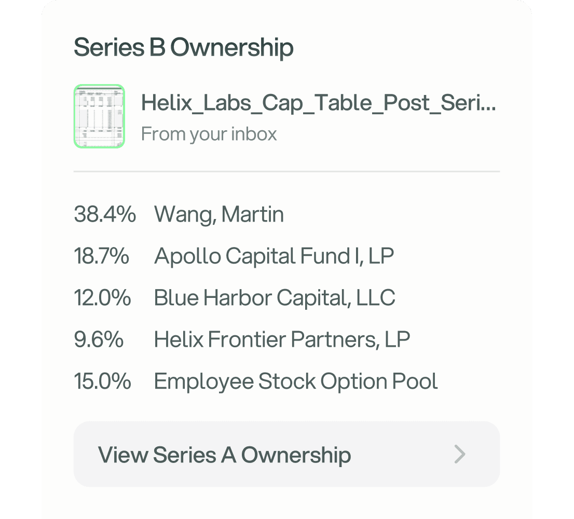Open Helix Frontier Partners, LP details

click(x=281, y=339)
